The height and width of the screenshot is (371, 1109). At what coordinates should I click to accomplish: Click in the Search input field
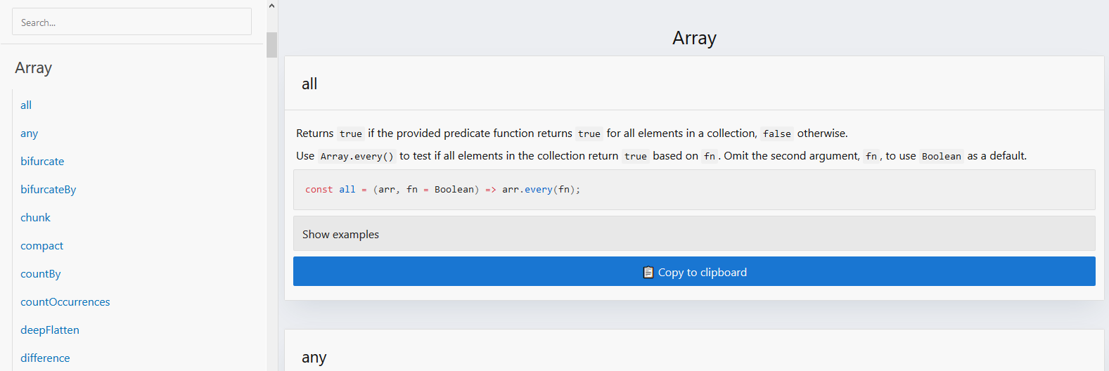(132, 22)
